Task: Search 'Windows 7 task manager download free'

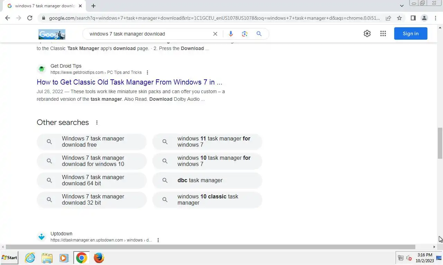Action: click(x=92, y=142)
